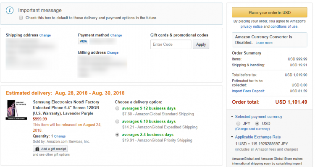The height and width of the screenshot is (167, 315).
Task: Change the shipping address
Action: click(45, 35)
